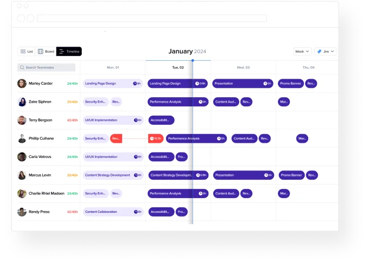Click clock icon on Terry's UI/UX Implementation
This screenshot has width=369, height=260.
point(136,120)
